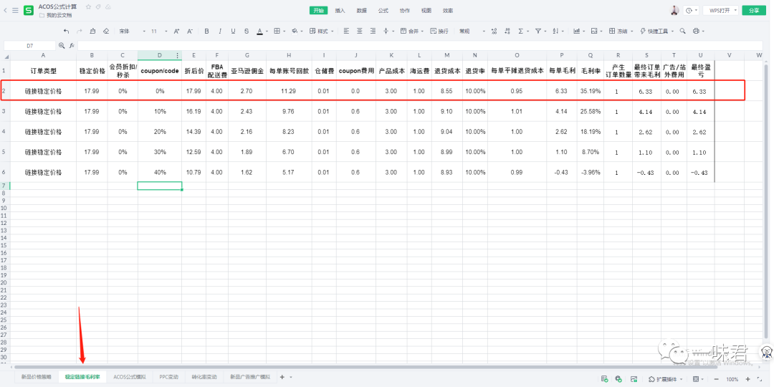Open the font color picker (A)
Screen dimensions: 774x387
tap(259, 32)
